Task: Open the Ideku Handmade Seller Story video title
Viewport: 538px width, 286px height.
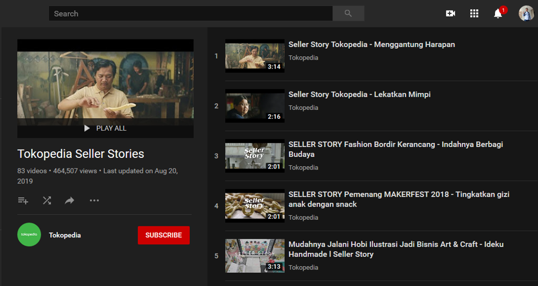Action: coord(396,249)
